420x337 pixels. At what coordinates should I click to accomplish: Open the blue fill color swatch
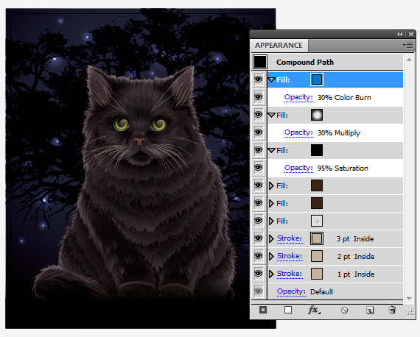coord(317,79)
